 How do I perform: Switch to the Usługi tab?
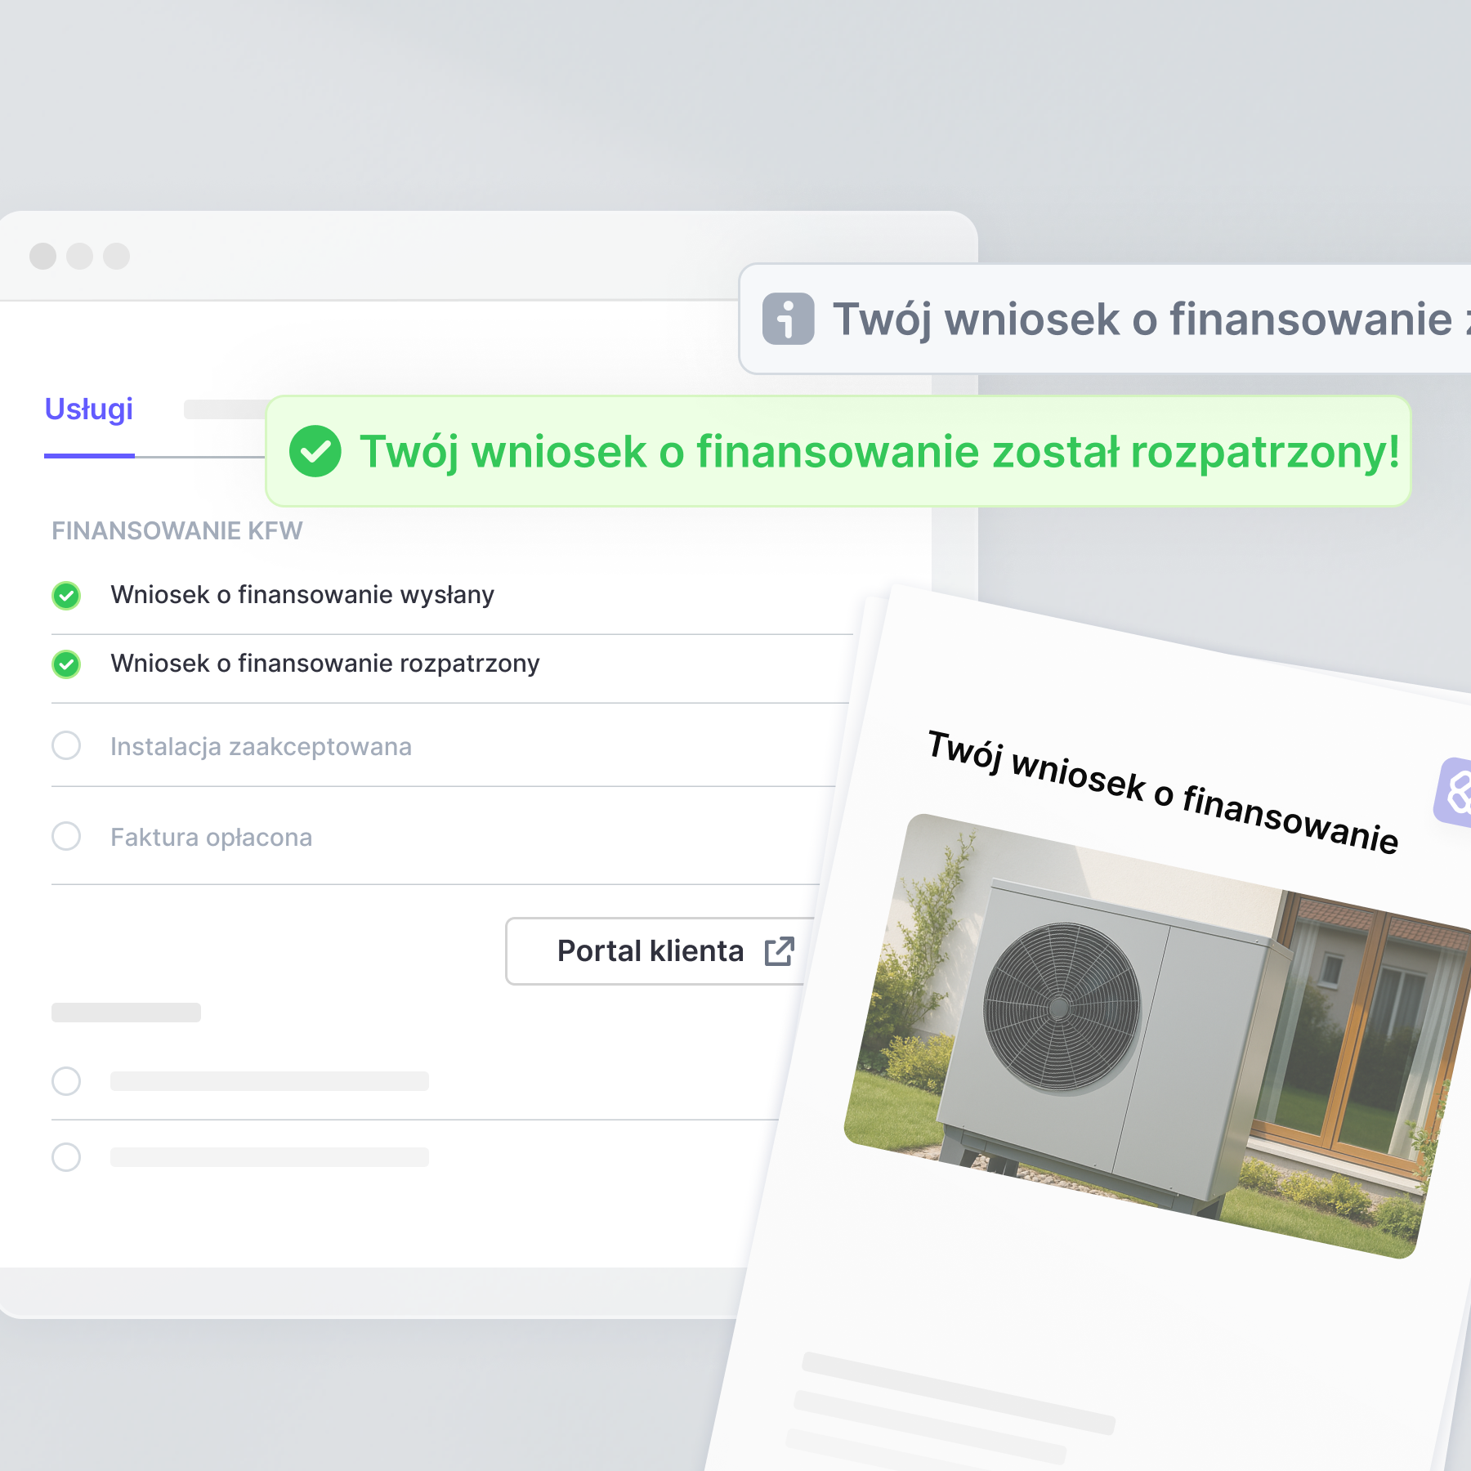[x=89, y=409]
